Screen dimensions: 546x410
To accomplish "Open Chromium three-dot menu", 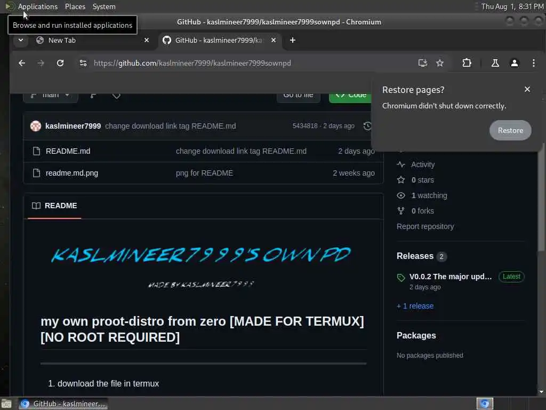I will [x=533, y=63].
